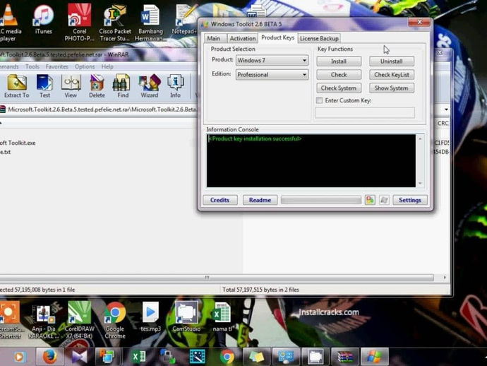Switch to the Main tab

pyautogui.click(x=214, y=39)
